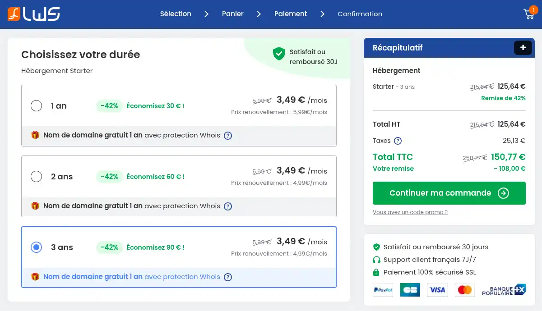Viewport: 542px width, 311px height.
Task: Click the green guarantee shield icon
Action: pos(279,54)
